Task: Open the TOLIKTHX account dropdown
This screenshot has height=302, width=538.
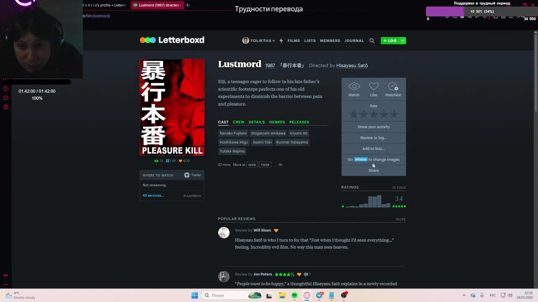Action: [x=274, y=41]
